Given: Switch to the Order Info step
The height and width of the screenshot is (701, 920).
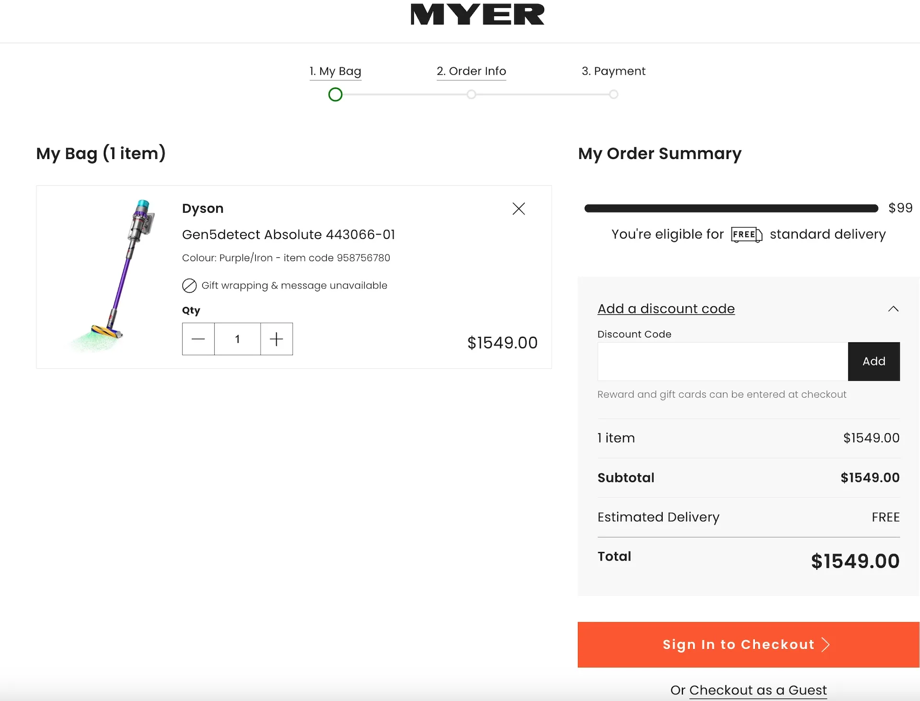Looking at the screenshot, I should (471, 71).
